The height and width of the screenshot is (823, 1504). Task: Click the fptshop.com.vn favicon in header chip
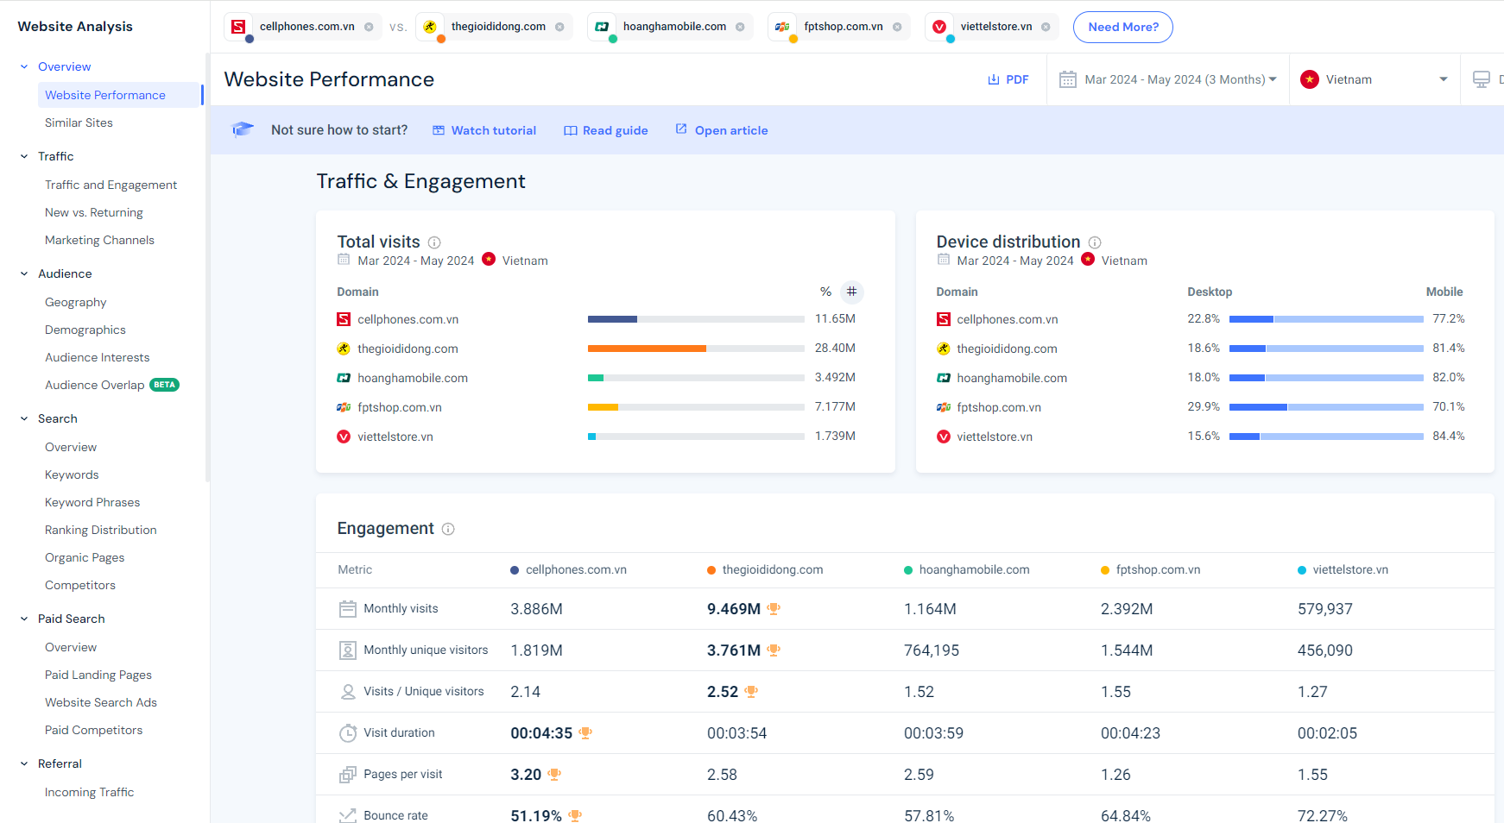pos(782,27)
